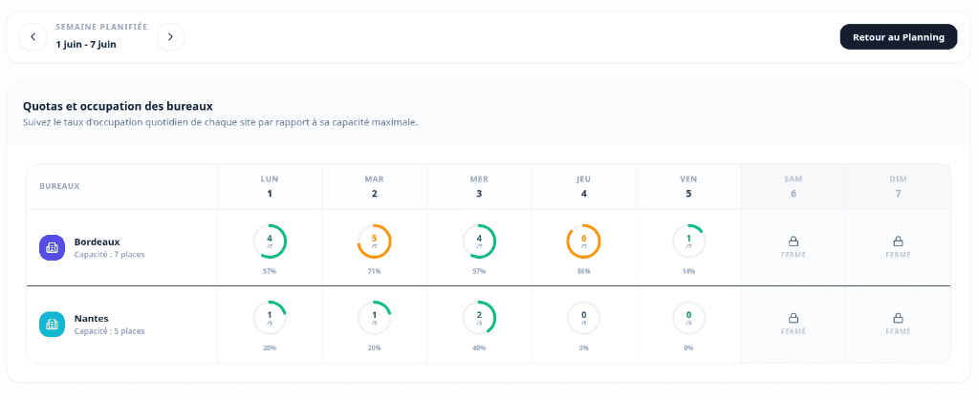The height and width of the screenshot is (399, 979).
Task: Click the VEN 5 column header
Action: tap(688, 186)
